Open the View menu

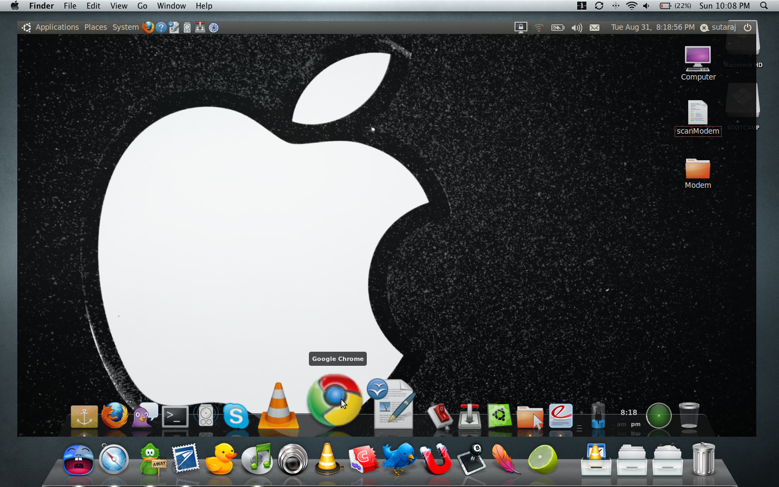pos(119,5)
